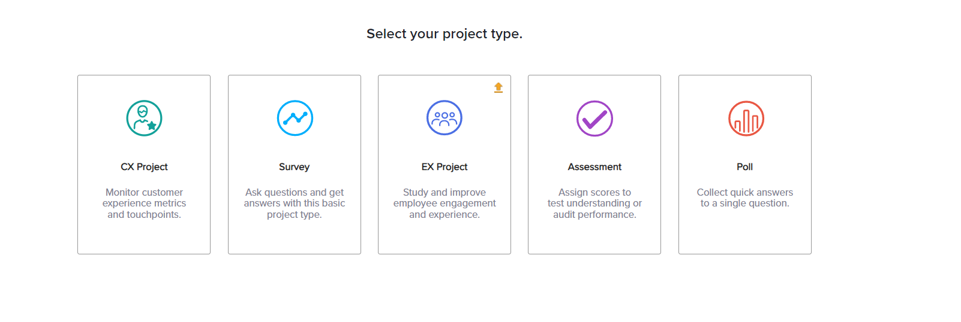
Task: Click the orange upgrade arrow on EX Project
Action: (x=498, y=87)
